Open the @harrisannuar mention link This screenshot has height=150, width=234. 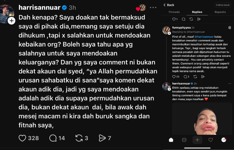tap(204, 37)
